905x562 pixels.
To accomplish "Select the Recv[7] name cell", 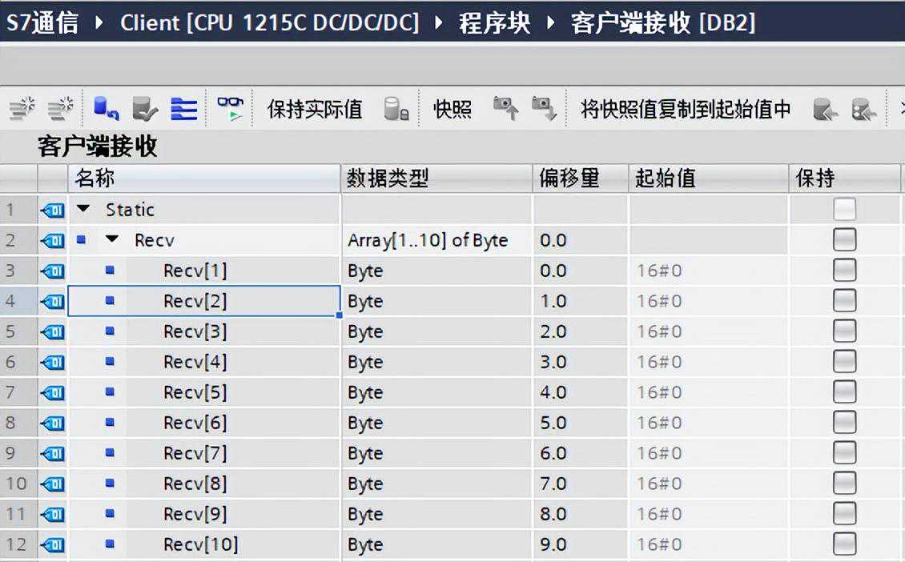I will point(195,454).
